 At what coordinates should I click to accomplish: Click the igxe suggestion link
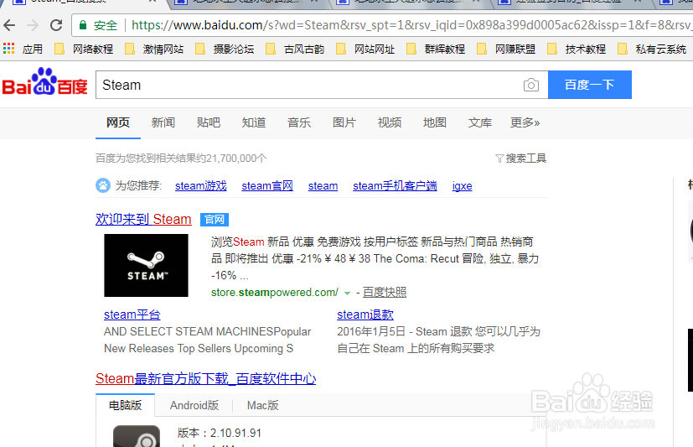(x=462, y=185)
